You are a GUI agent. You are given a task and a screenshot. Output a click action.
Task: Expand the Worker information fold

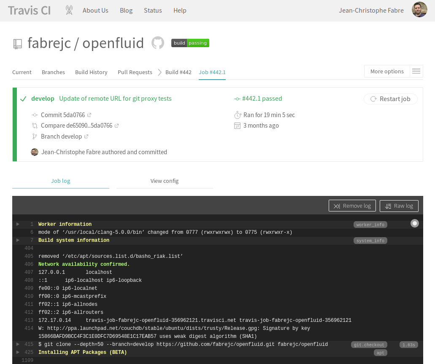pyautogui.click(x=18, y=224)
